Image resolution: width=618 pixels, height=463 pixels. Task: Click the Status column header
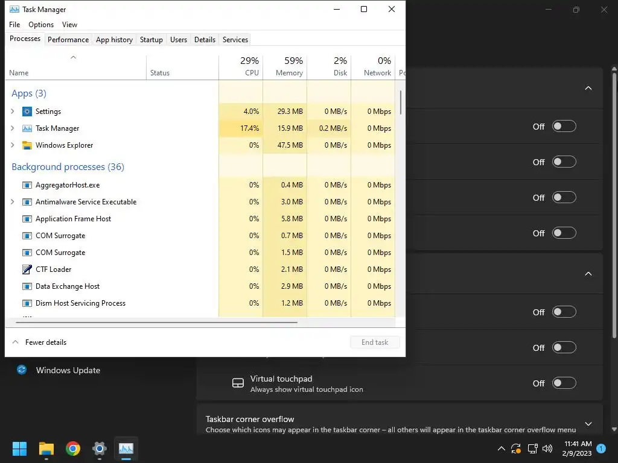pyautogui.click(x=182, y=67)
